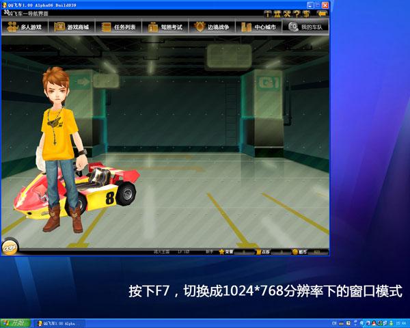Viewport: 410px width, 328px height.
Task: Enter 边境战争 border war mode
Action: coord(212,27)
